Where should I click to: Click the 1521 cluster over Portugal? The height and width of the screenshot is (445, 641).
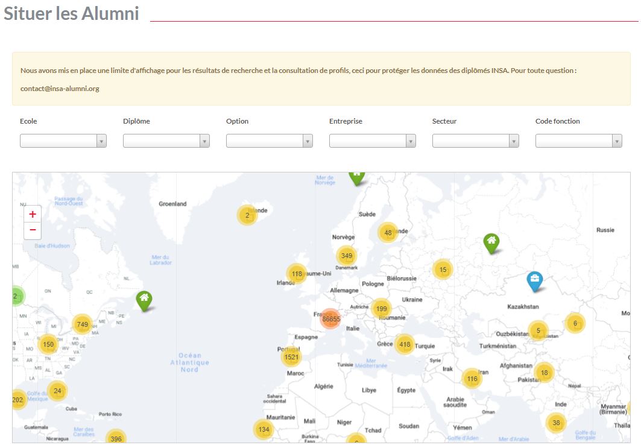point(291,357)
